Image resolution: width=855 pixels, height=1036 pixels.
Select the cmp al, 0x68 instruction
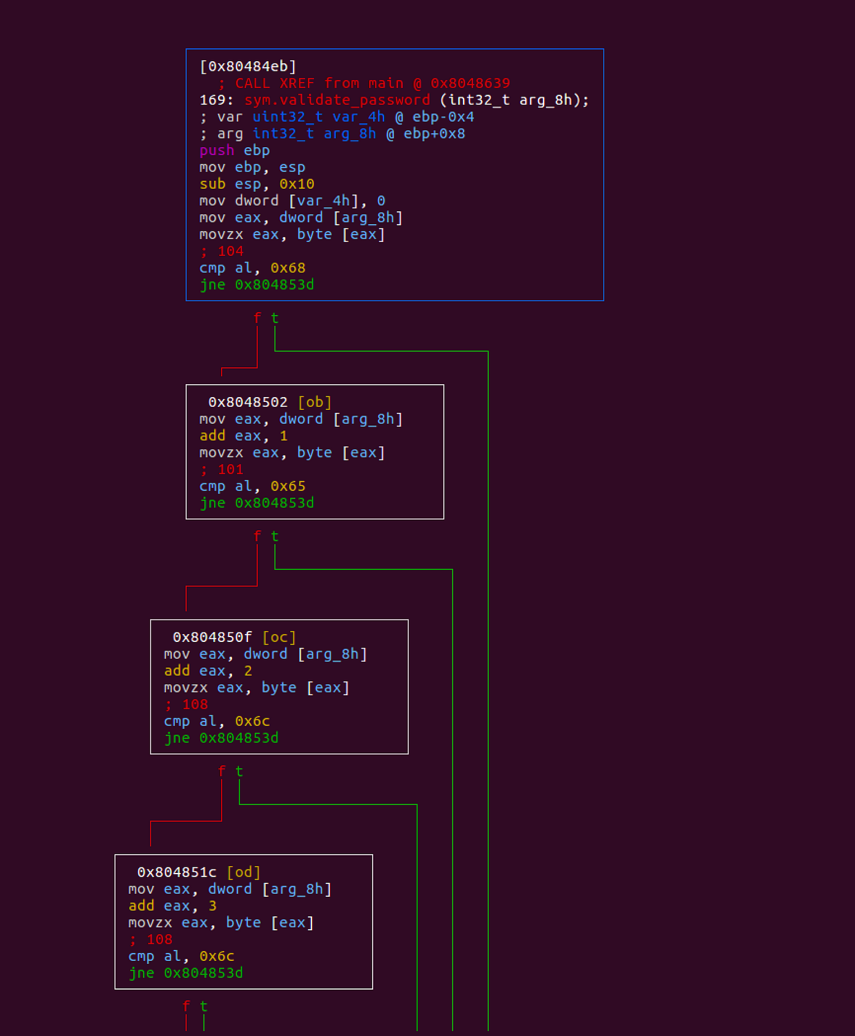click(x=252, y=268)
